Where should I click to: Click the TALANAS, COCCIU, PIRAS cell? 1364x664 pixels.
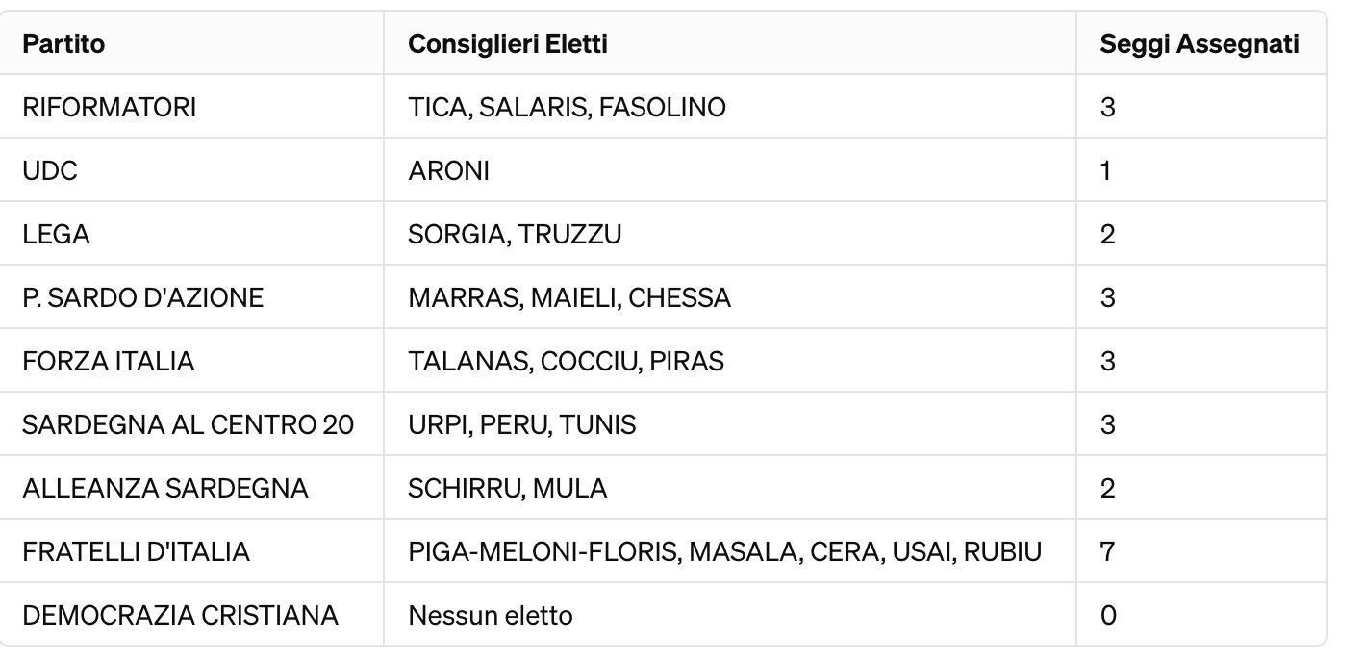pyautogui.click(x=566, y=362)
